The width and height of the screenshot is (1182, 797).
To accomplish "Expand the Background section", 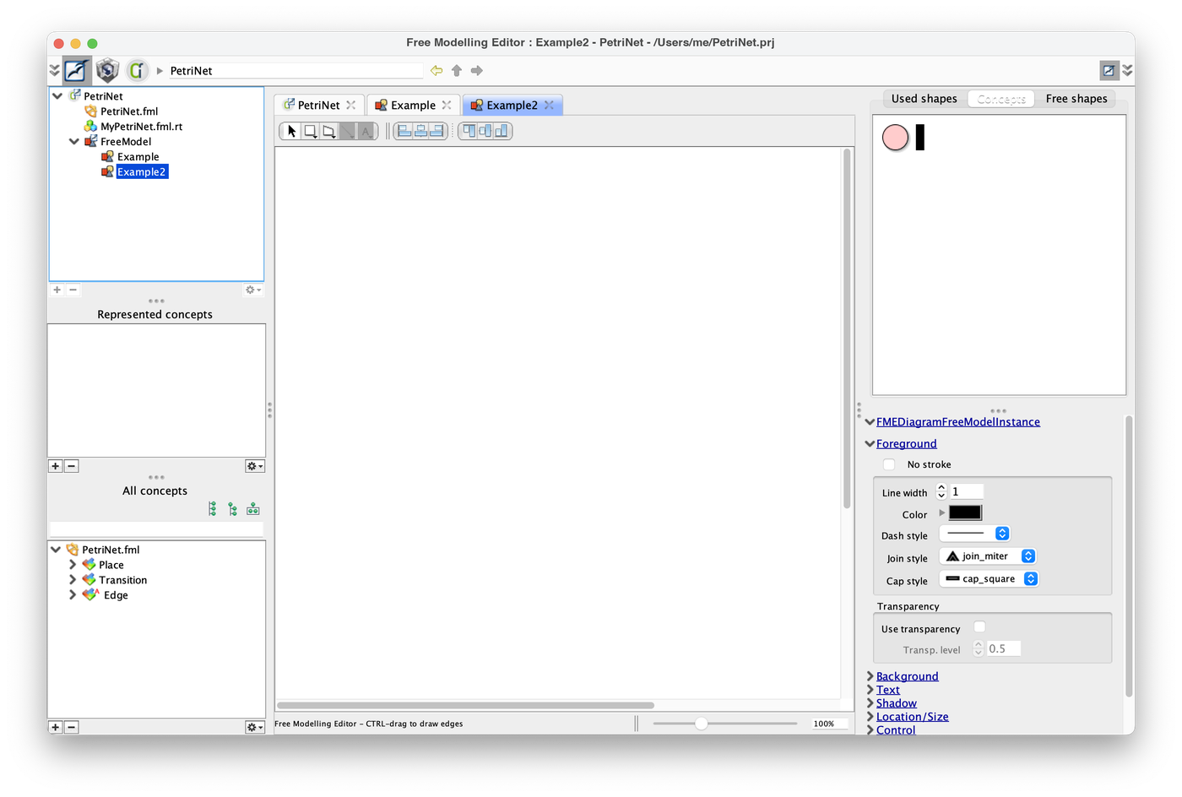I will pos(870,676).
